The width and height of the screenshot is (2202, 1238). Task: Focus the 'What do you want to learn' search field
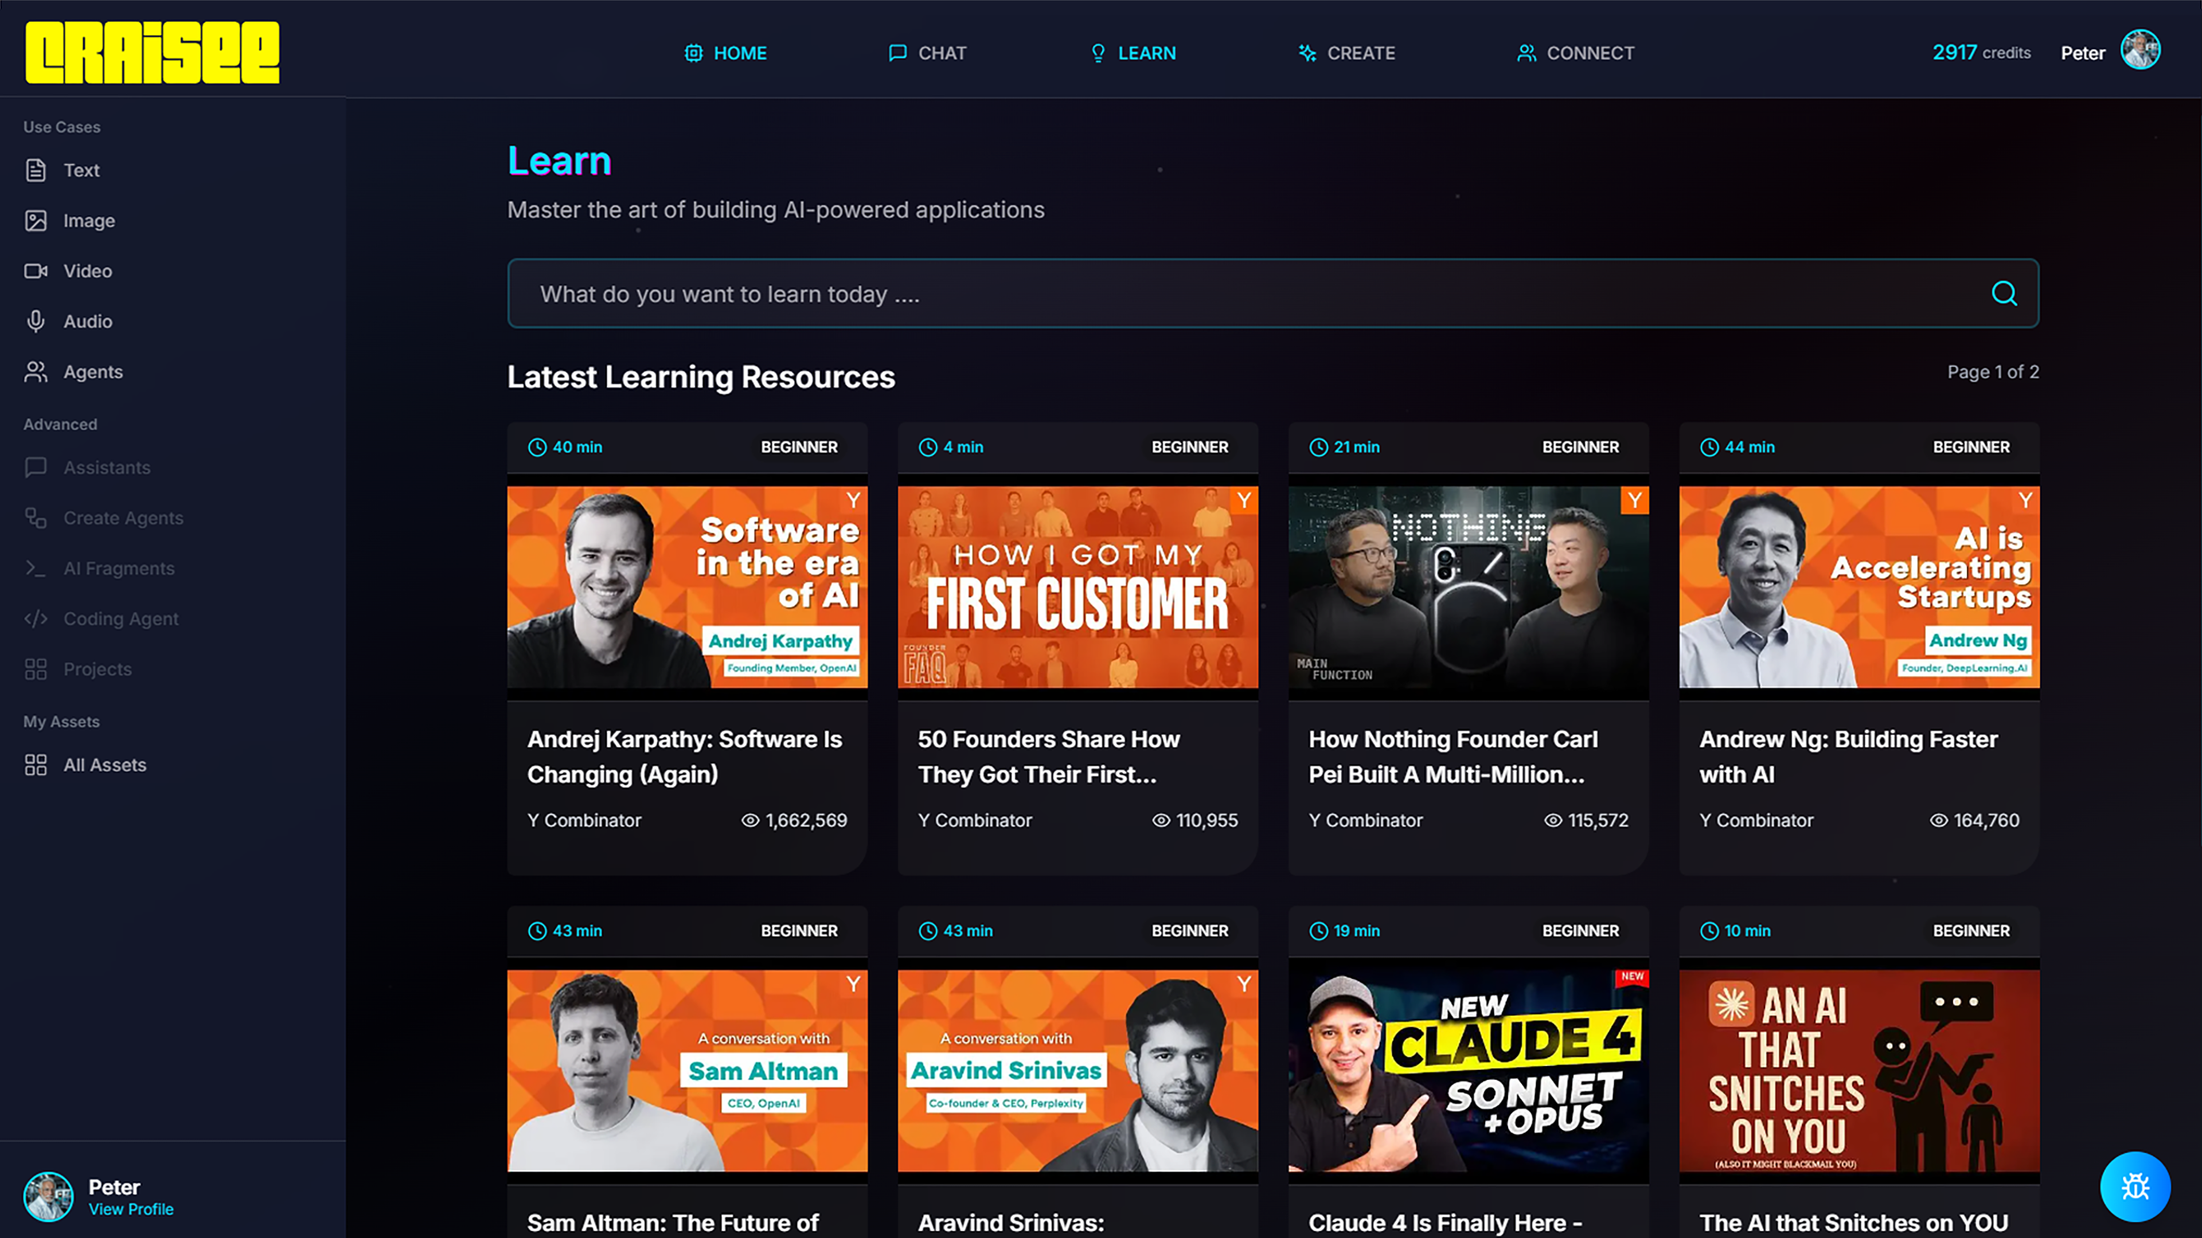click(x=1273, y=293)
